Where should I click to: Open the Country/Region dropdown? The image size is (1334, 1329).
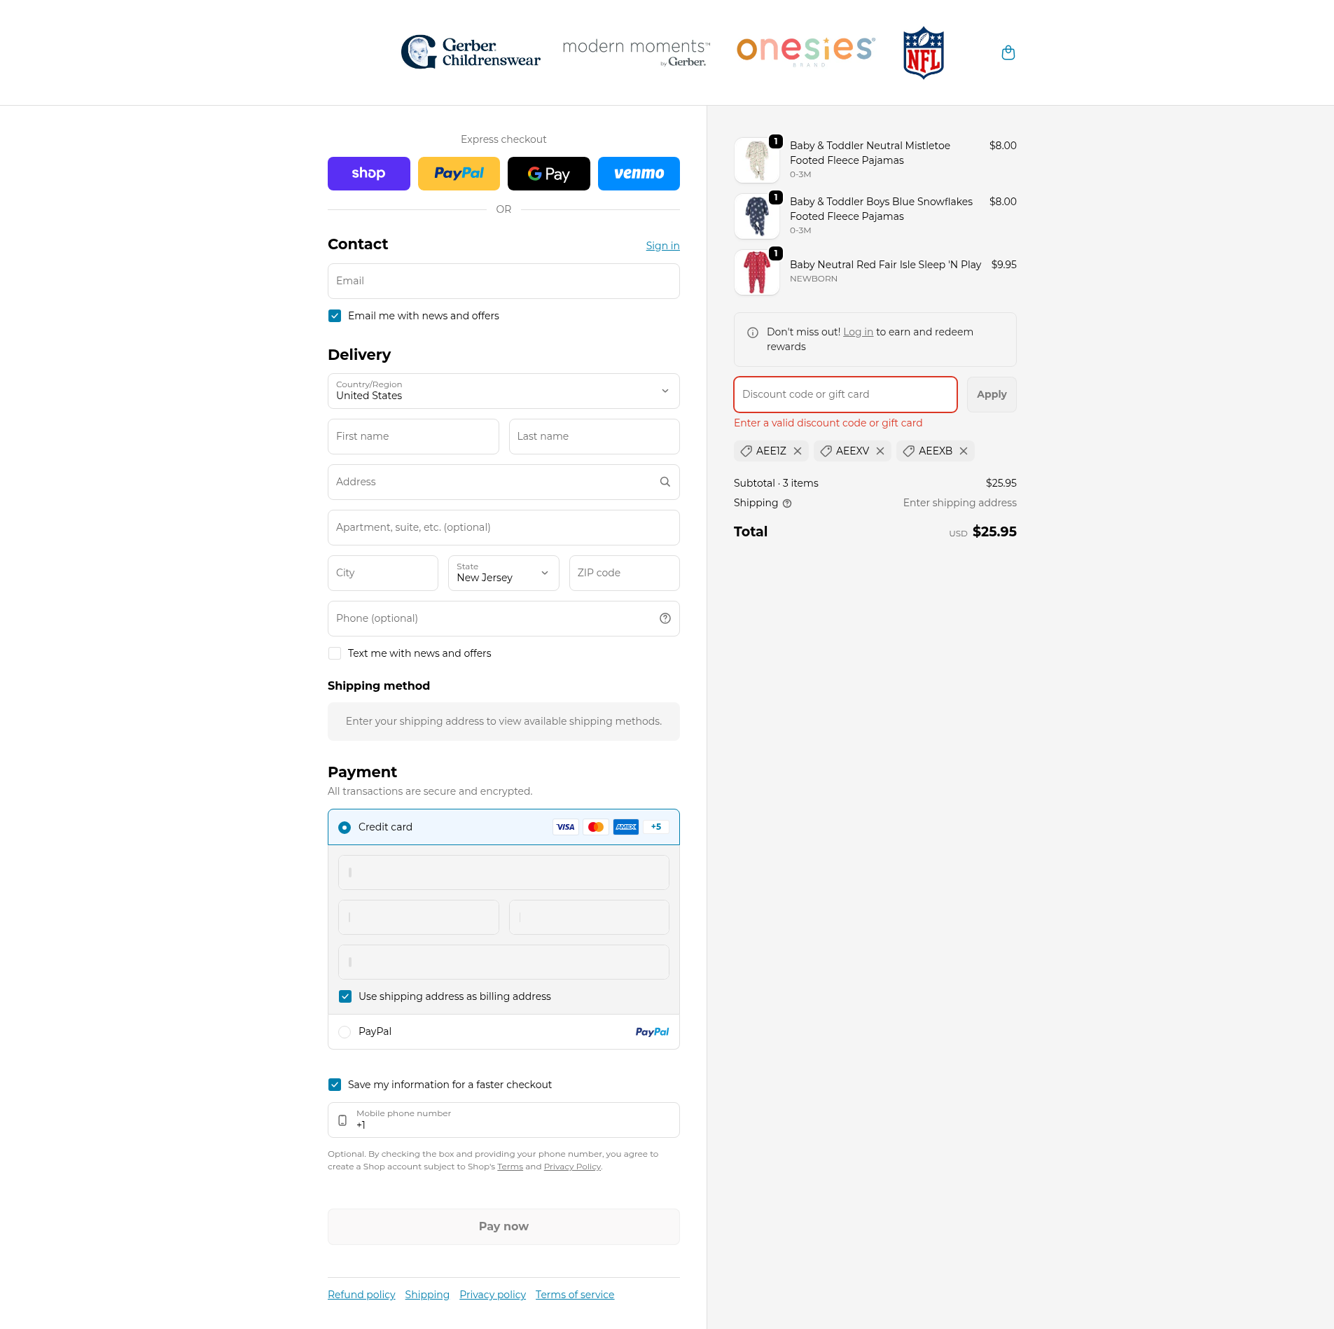(503, 391)
